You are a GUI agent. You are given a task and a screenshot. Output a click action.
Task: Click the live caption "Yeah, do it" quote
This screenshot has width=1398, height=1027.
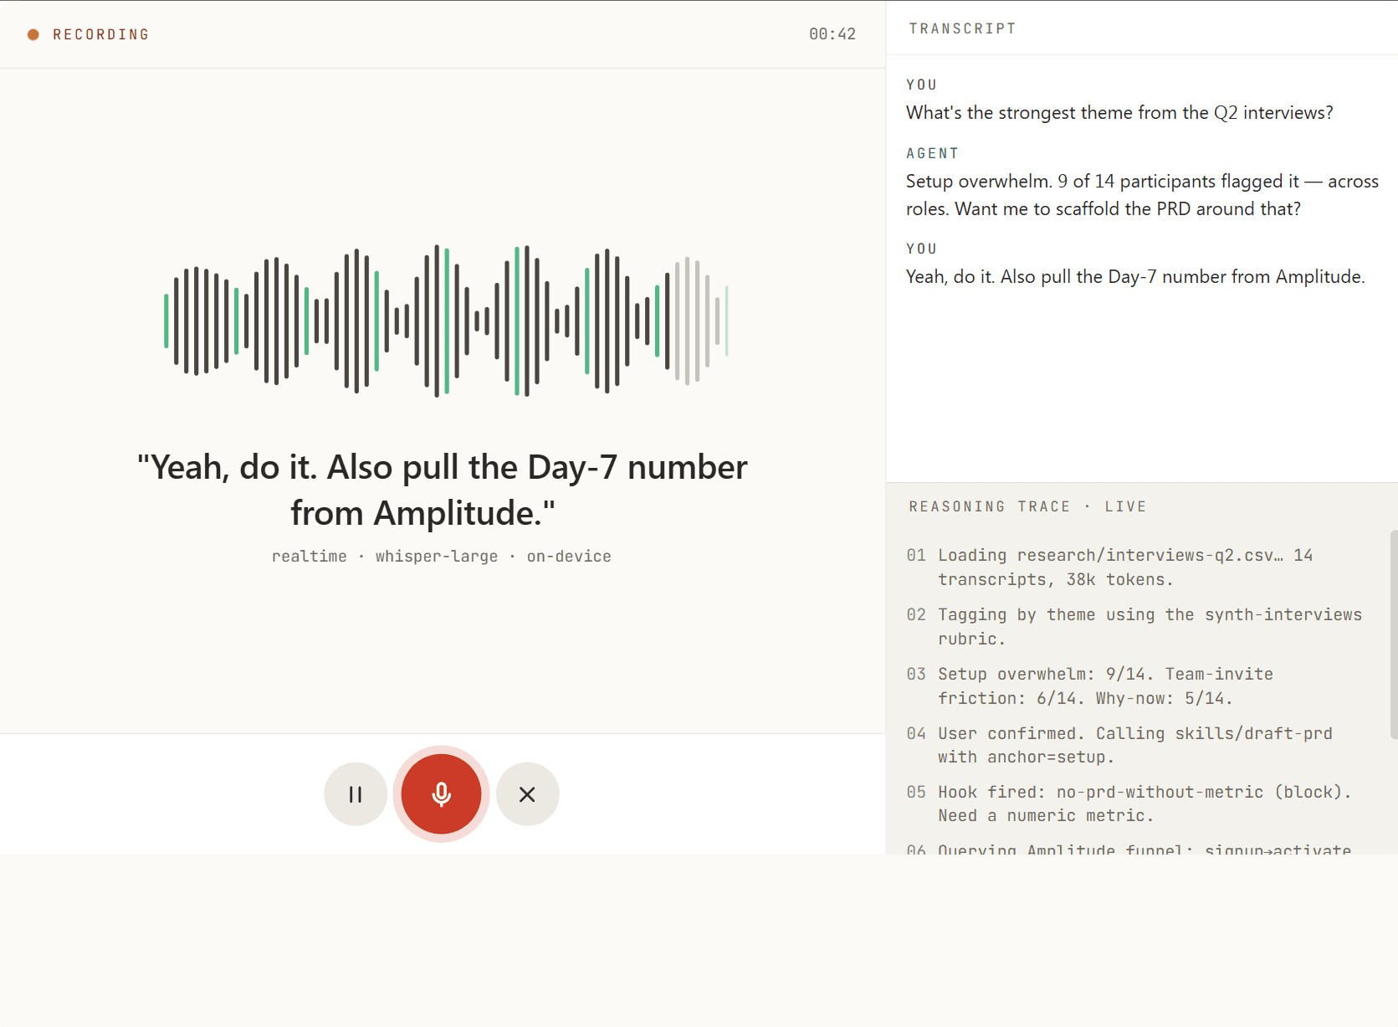pyautogui.click(x=443, y=490)
